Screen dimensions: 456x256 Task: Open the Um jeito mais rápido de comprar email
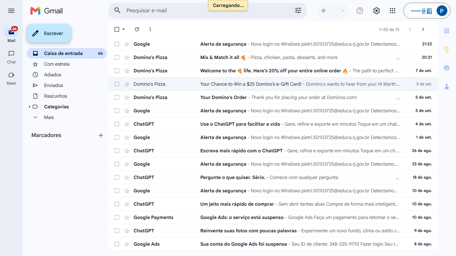273,204
